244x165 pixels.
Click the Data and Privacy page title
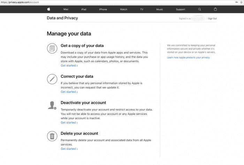pos(62,18)
